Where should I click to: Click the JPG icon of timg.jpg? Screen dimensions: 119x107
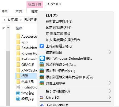pyautogui.click(x=18, y=93)
